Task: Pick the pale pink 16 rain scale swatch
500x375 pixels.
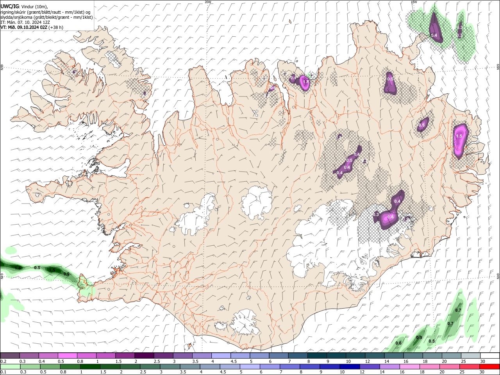Action: click(x=409, y=366)
